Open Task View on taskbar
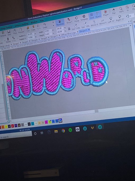This screenshot has width=135, height=181. pos(42,133)
